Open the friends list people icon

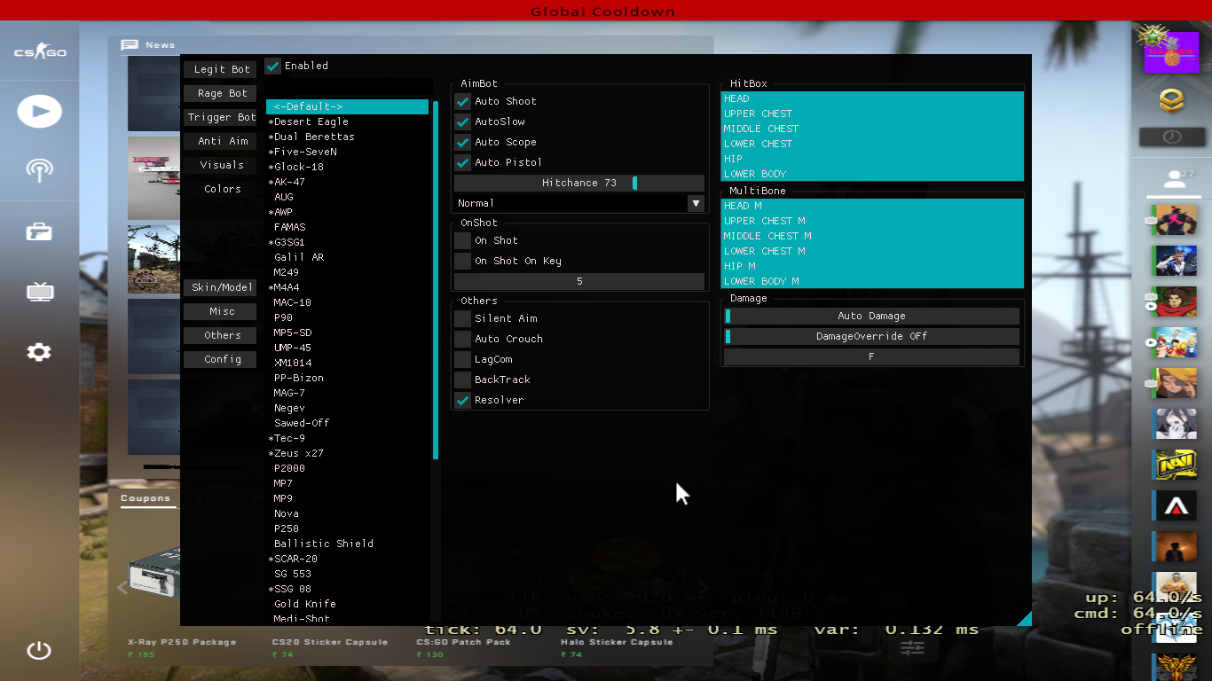[x=1176, y=179]
